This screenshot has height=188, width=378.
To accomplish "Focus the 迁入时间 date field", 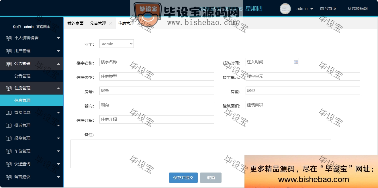I will pyautogui.click(x=272, y=62).
